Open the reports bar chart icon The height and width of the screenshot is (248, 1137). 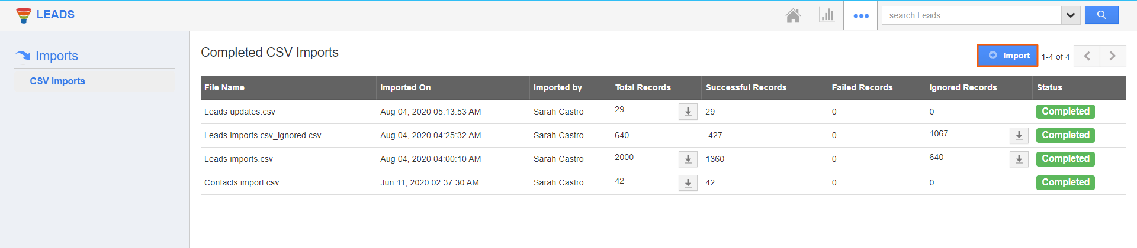click(x=826, y=15)
